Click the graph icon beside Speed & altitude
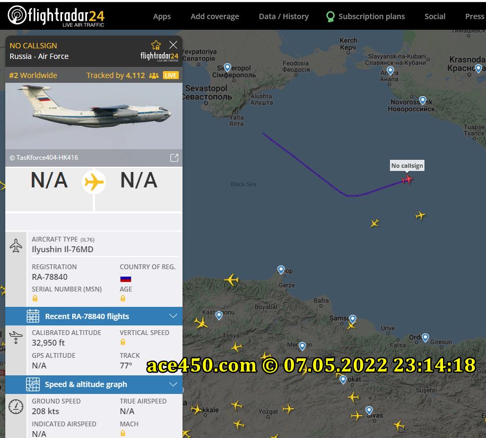The height and width of the screenshot is (438, 486). click(33, 384)
